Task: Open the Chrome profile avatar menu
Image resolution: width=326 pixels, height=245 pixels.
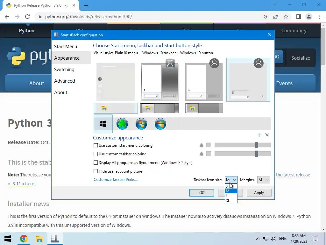Action: 309,17
